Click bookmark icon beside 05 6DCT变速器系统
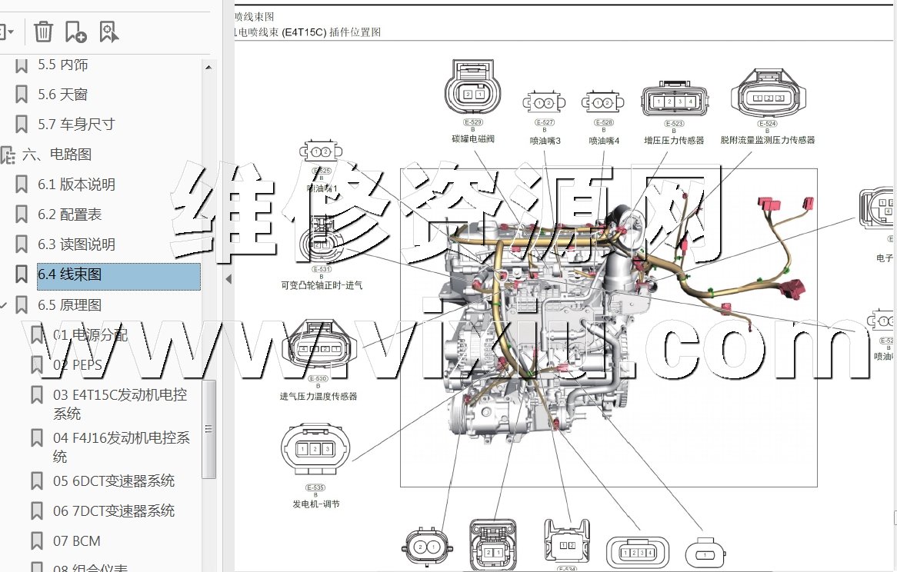The width and height of the screenshot is (897, 572). (36, 481)
